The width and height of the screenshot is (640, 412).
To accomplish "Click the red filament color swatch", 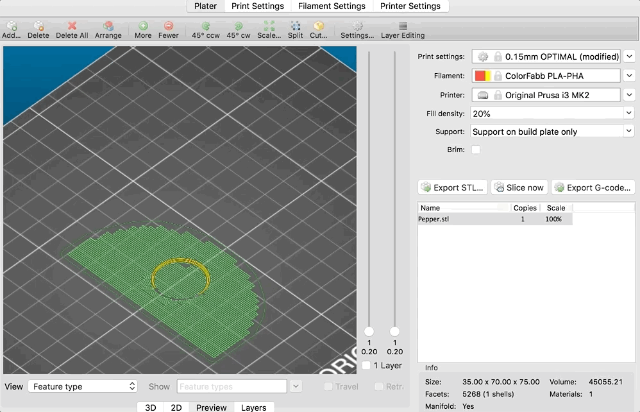I will [480, 76].
